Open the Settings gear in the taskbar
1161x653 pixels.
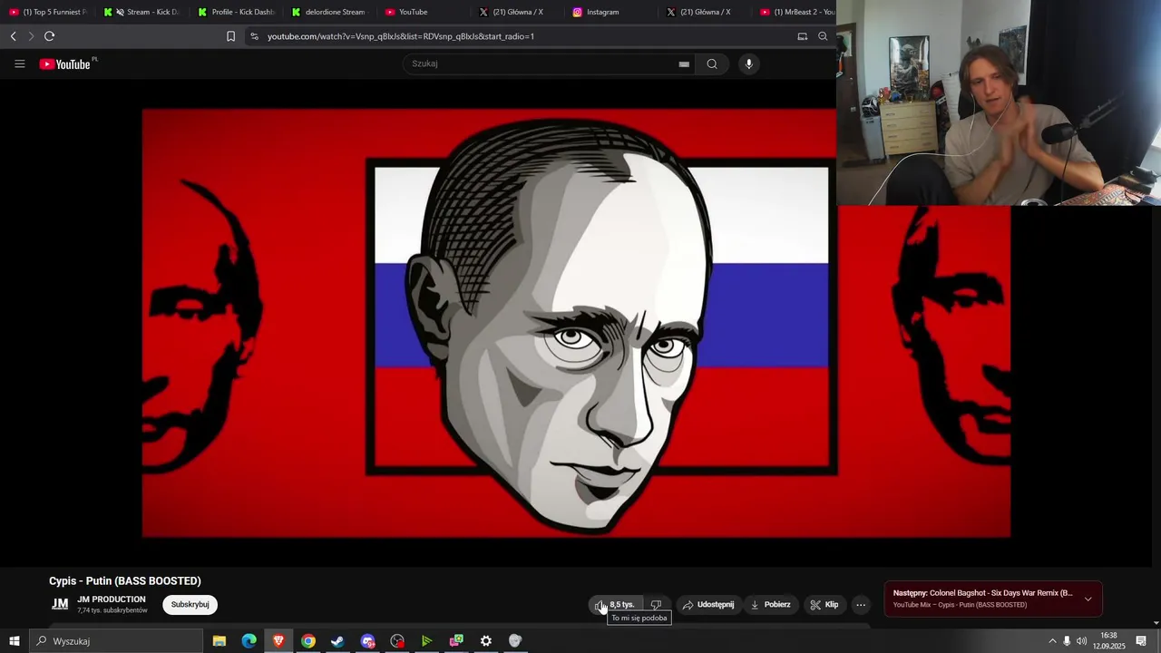486,641
